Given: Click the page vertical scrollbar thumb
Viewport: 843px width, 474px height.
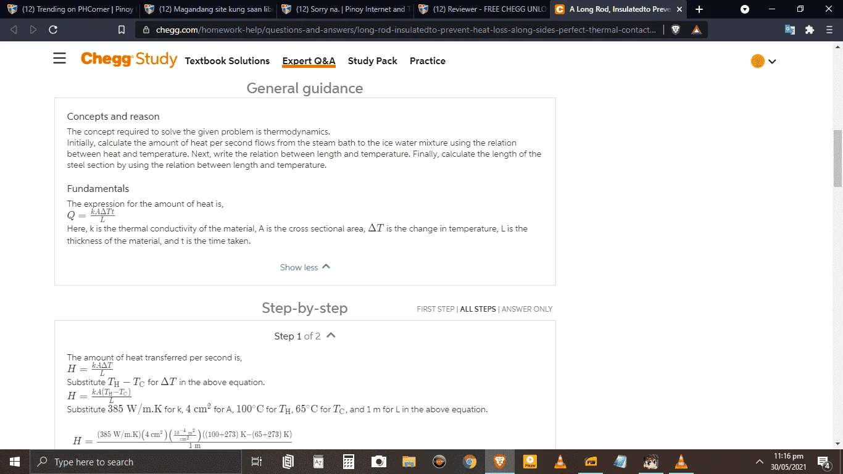Looking at the screenshot, I should (837, 159).
